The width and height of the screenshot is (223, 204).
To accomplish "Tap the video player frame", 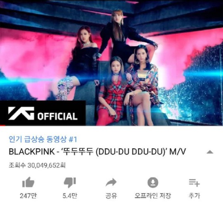I will click(111, 63).
